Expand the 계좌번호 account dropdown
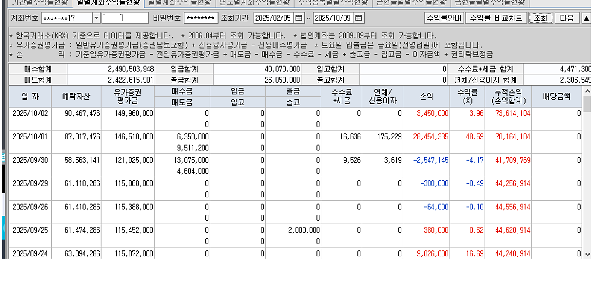The image size is (602, 285). click(x=96, y=18)
